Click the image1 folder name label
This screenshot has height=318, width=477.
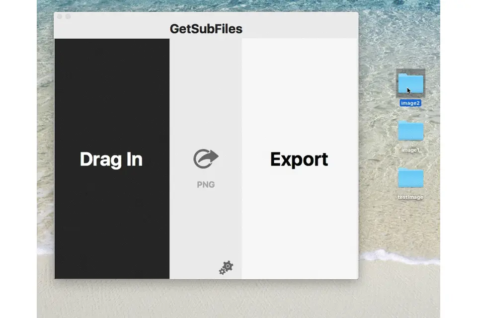point(410,150)
